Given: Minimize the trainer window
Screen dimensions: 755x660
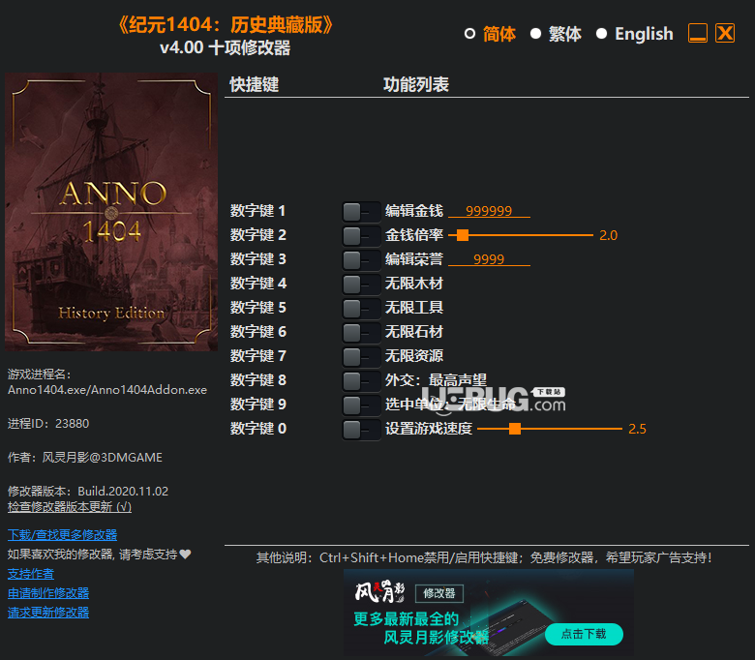Looking at the screenshot, I should coord(698,33).
